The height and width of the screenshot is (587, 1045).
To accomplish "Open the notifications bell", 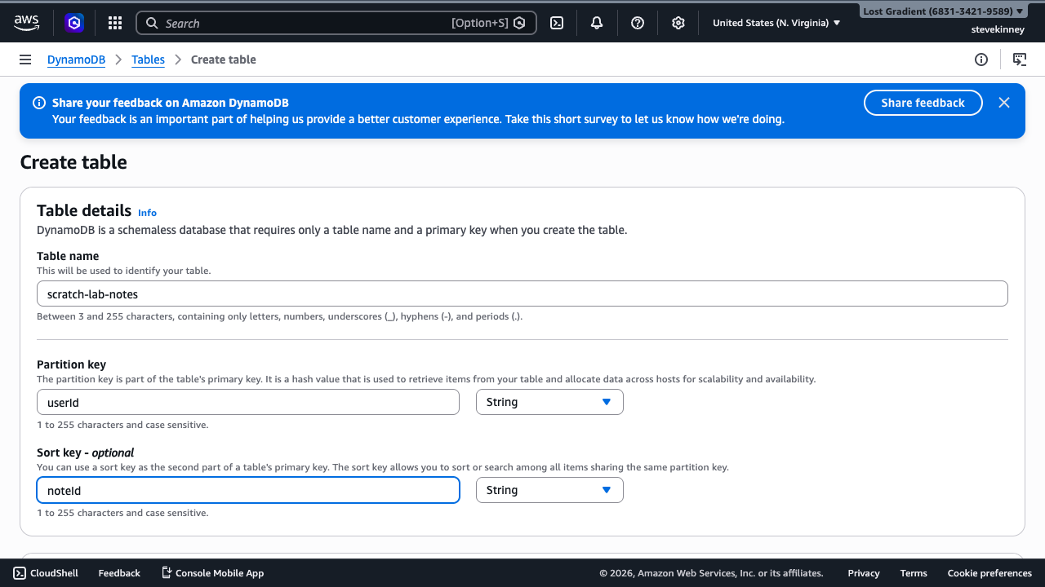I will tap(597, 23).
